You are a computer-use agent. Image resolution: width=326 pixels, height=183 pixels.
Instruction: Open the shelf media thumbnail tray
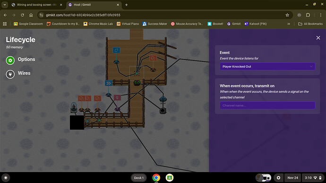click(x=264, y=178)
